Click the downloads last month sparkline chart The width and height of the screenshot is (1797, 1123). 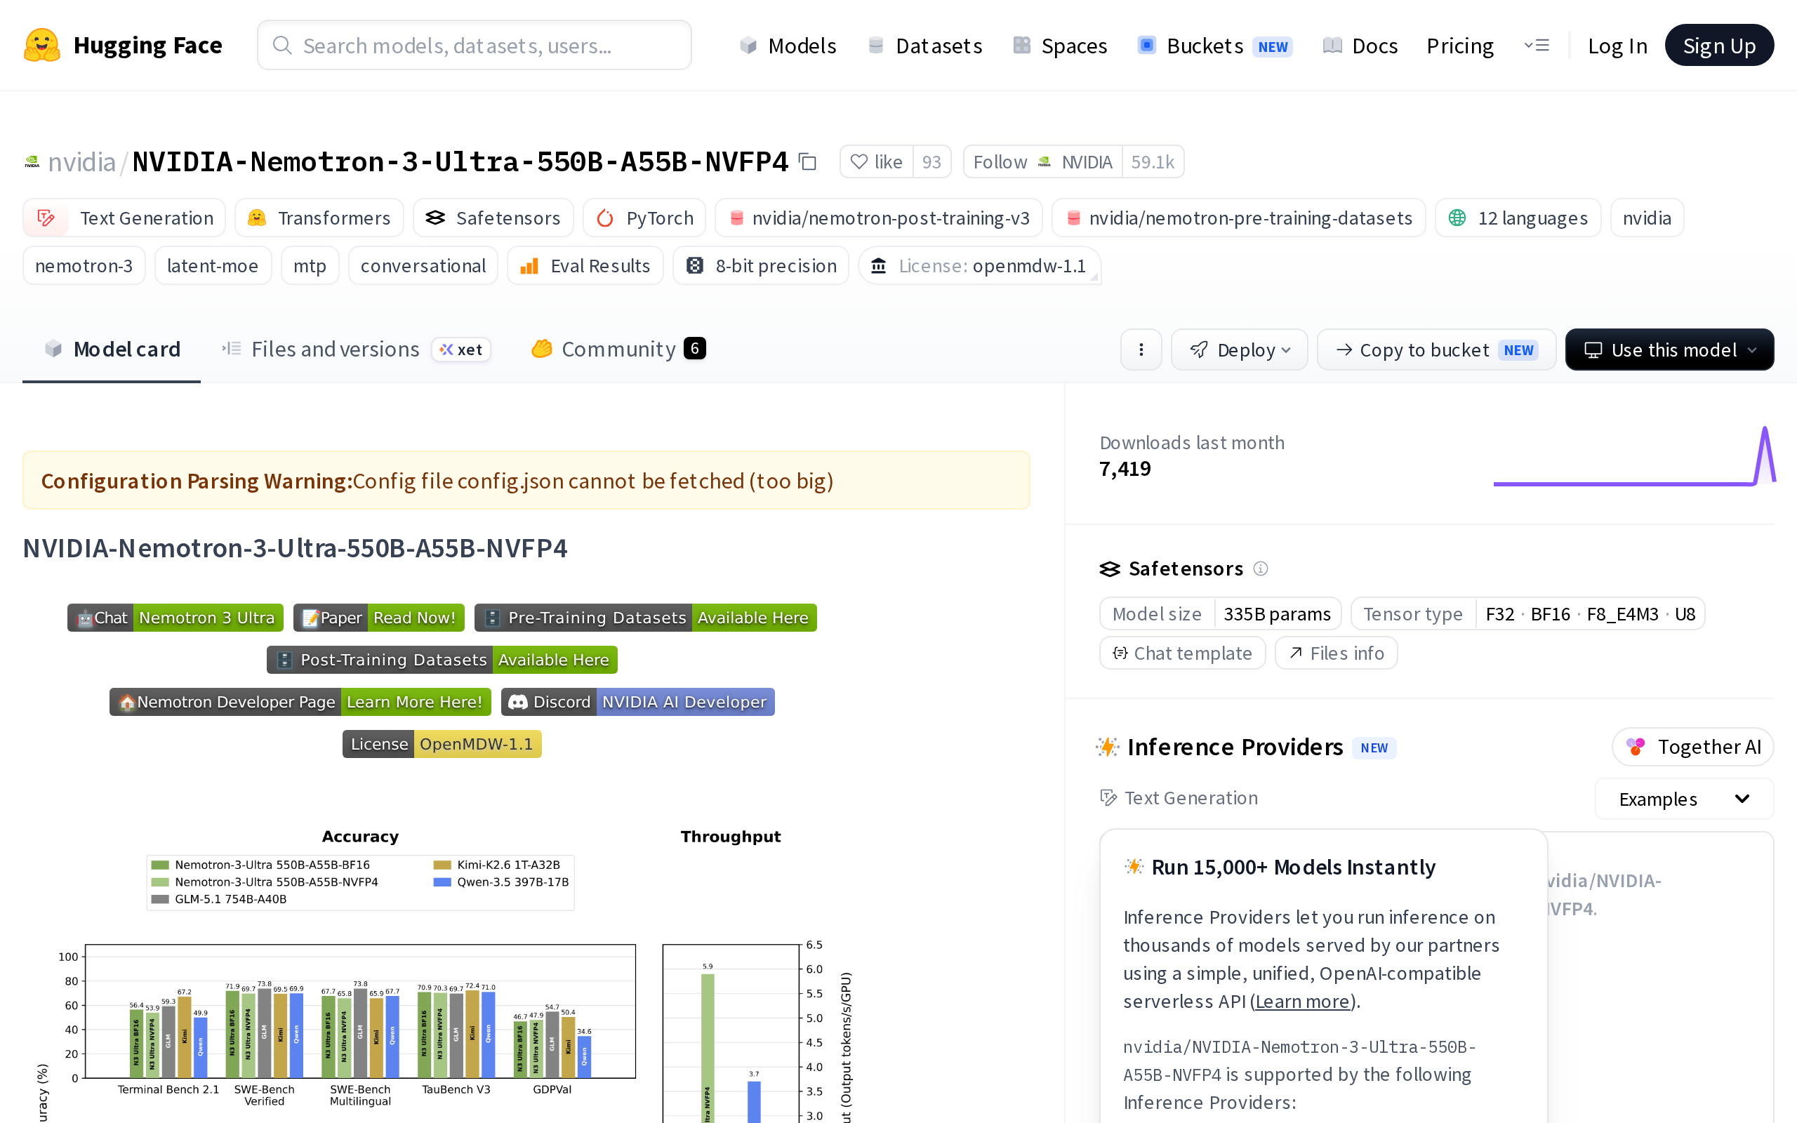(x=1634, y=456)
